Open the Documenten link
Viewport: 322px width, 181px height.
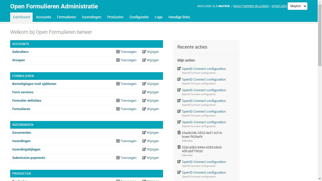pos(22,132)
